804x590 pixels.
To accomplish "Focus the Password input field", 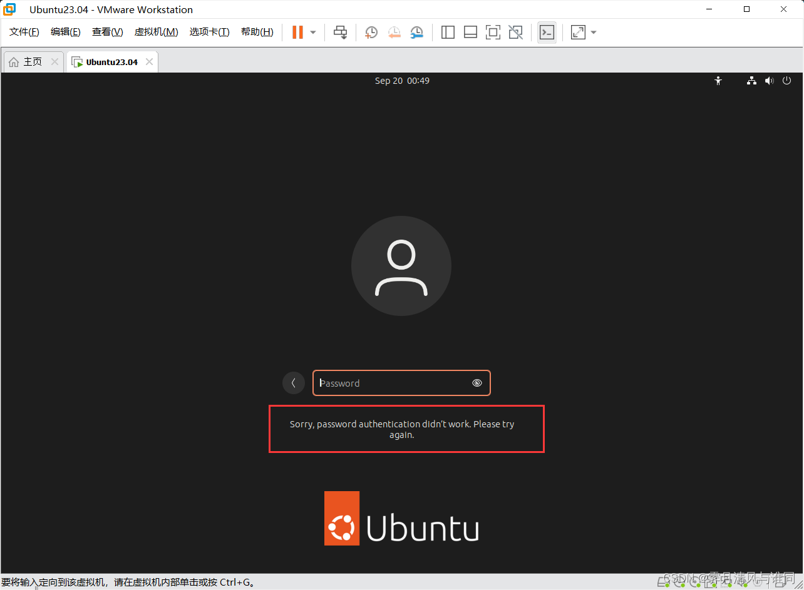I will [401, 383].
